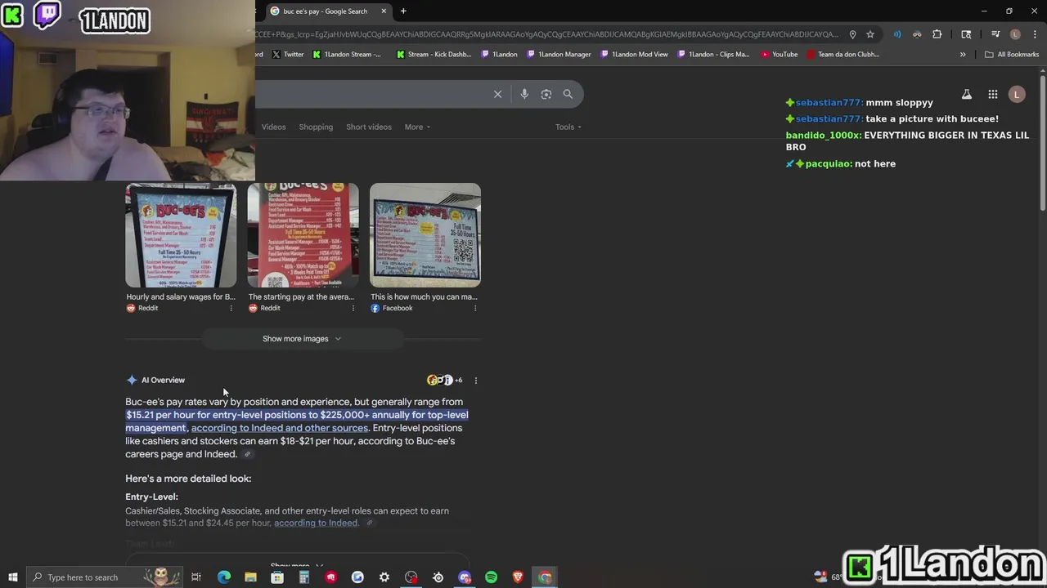Switch to the Shopping results tab
This screenshot has height=588, width=1047.
pyautogui.click(x=316, y=127)
